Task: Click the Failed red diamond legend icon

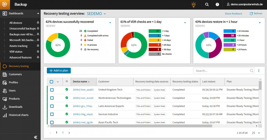Action: click(85, 40)
